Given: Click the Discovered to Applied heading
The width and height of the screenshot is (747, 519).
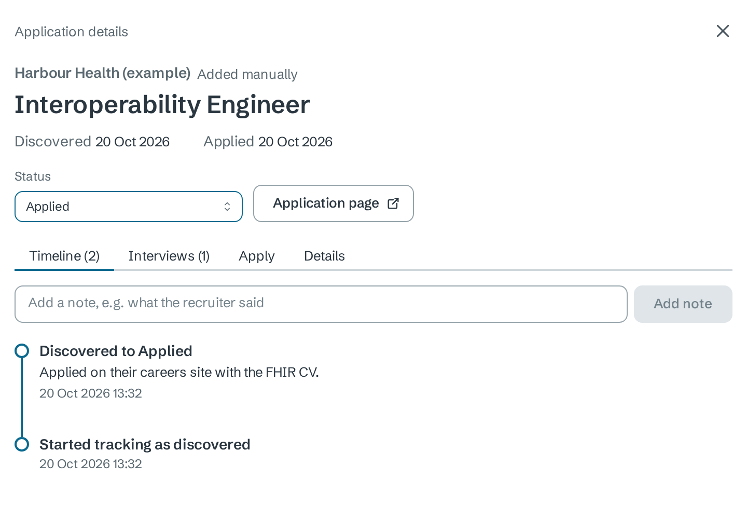Looking at the screenshot, I should tap(116, 351).
